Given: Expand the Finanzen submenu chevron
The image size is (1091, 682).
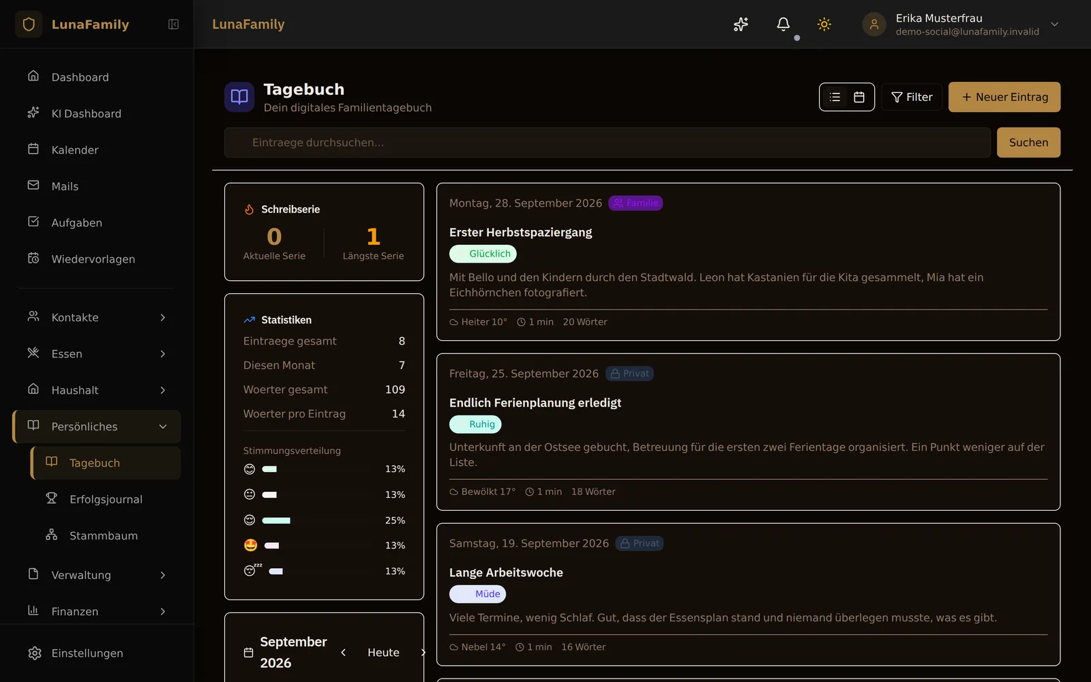Looking at the screenshot, I should click(x=163, y=612).
